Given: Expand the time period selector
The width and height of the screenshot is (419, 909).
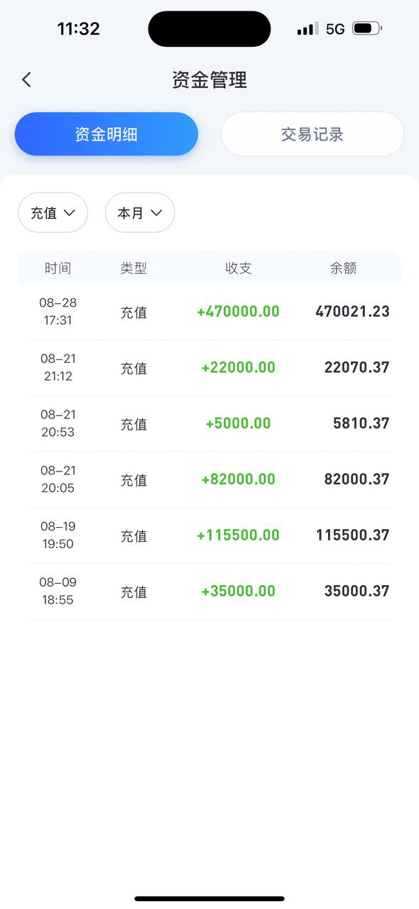Looking at the screenshot, I should click(x=140, y=212).
